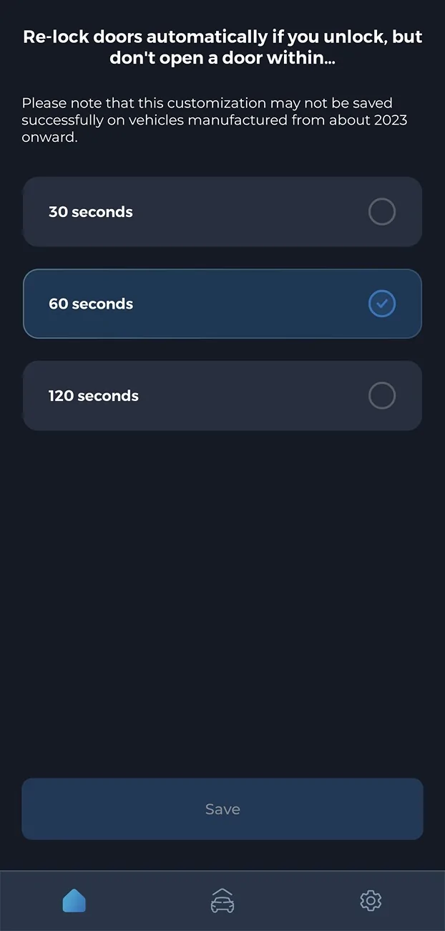This screenshot has width=445, height=931.
Task: Click the "30 seconds" label text
Action: 91,212
